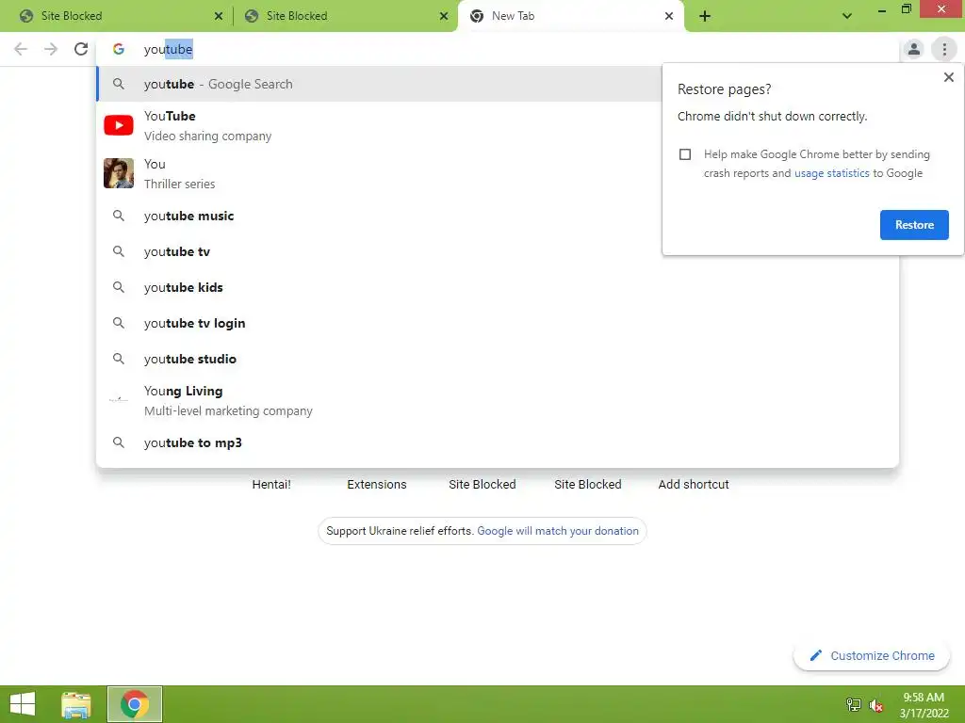The height and width of the screenshot is (723, 965).
Task: Click the taskbar clock and date
Action: [x=924, y=705]
